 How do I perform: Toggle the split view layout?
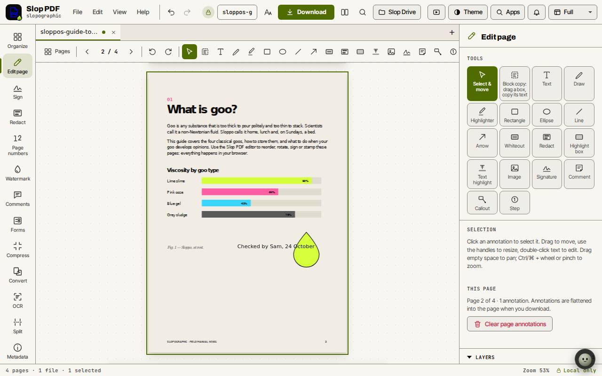(345, 12)
